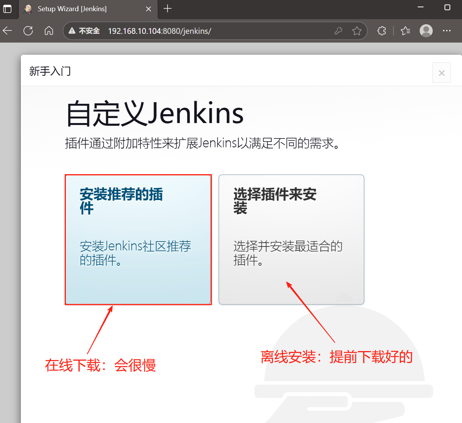Minimize the browser window
The width and height of the screenshot is (462, 423).
pos(421,7)
